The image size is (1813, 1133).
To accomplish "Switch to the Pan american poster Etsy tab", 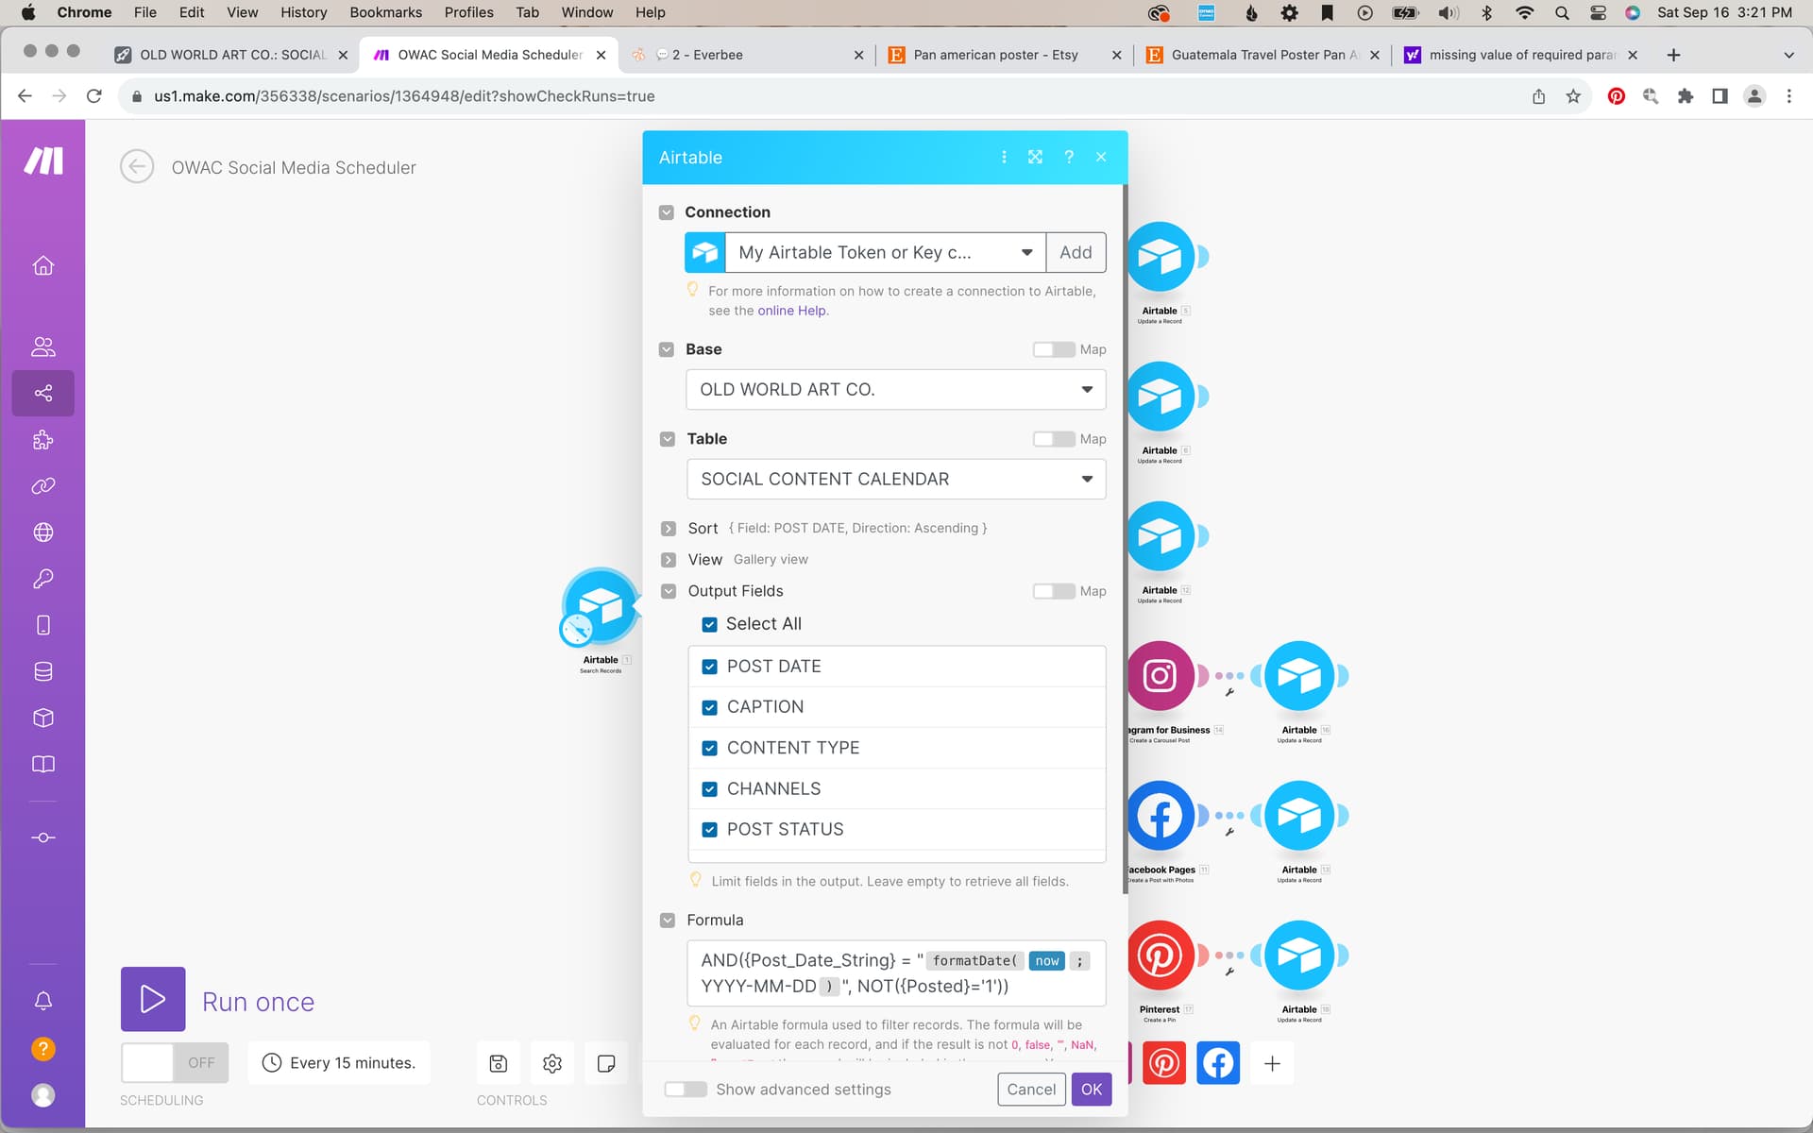I will tap(995, 55).
